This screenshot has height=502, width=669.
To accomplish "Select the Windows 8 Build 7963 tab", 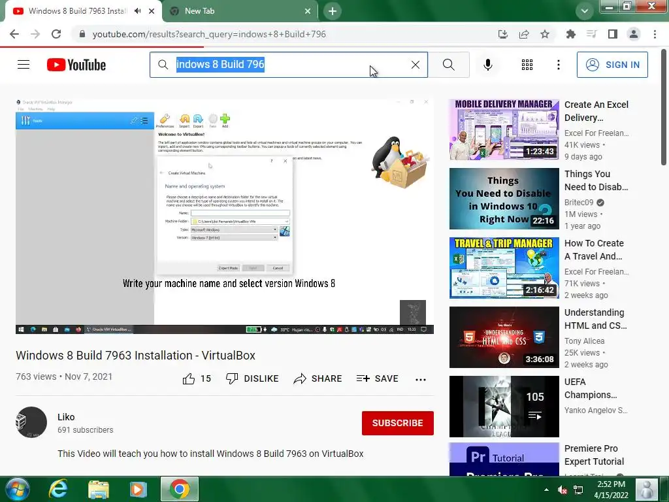I will [78, 11].
